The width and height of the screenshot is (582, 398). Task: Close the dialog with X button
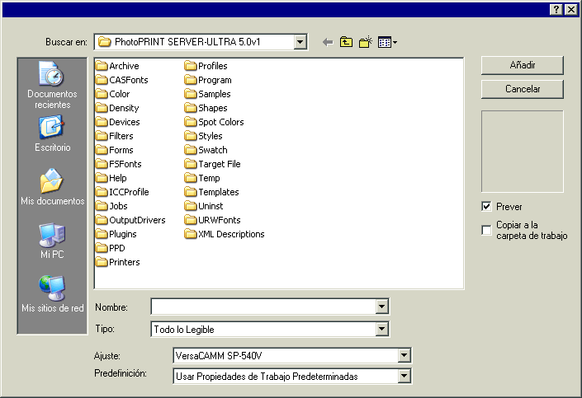tap(571, 9)
